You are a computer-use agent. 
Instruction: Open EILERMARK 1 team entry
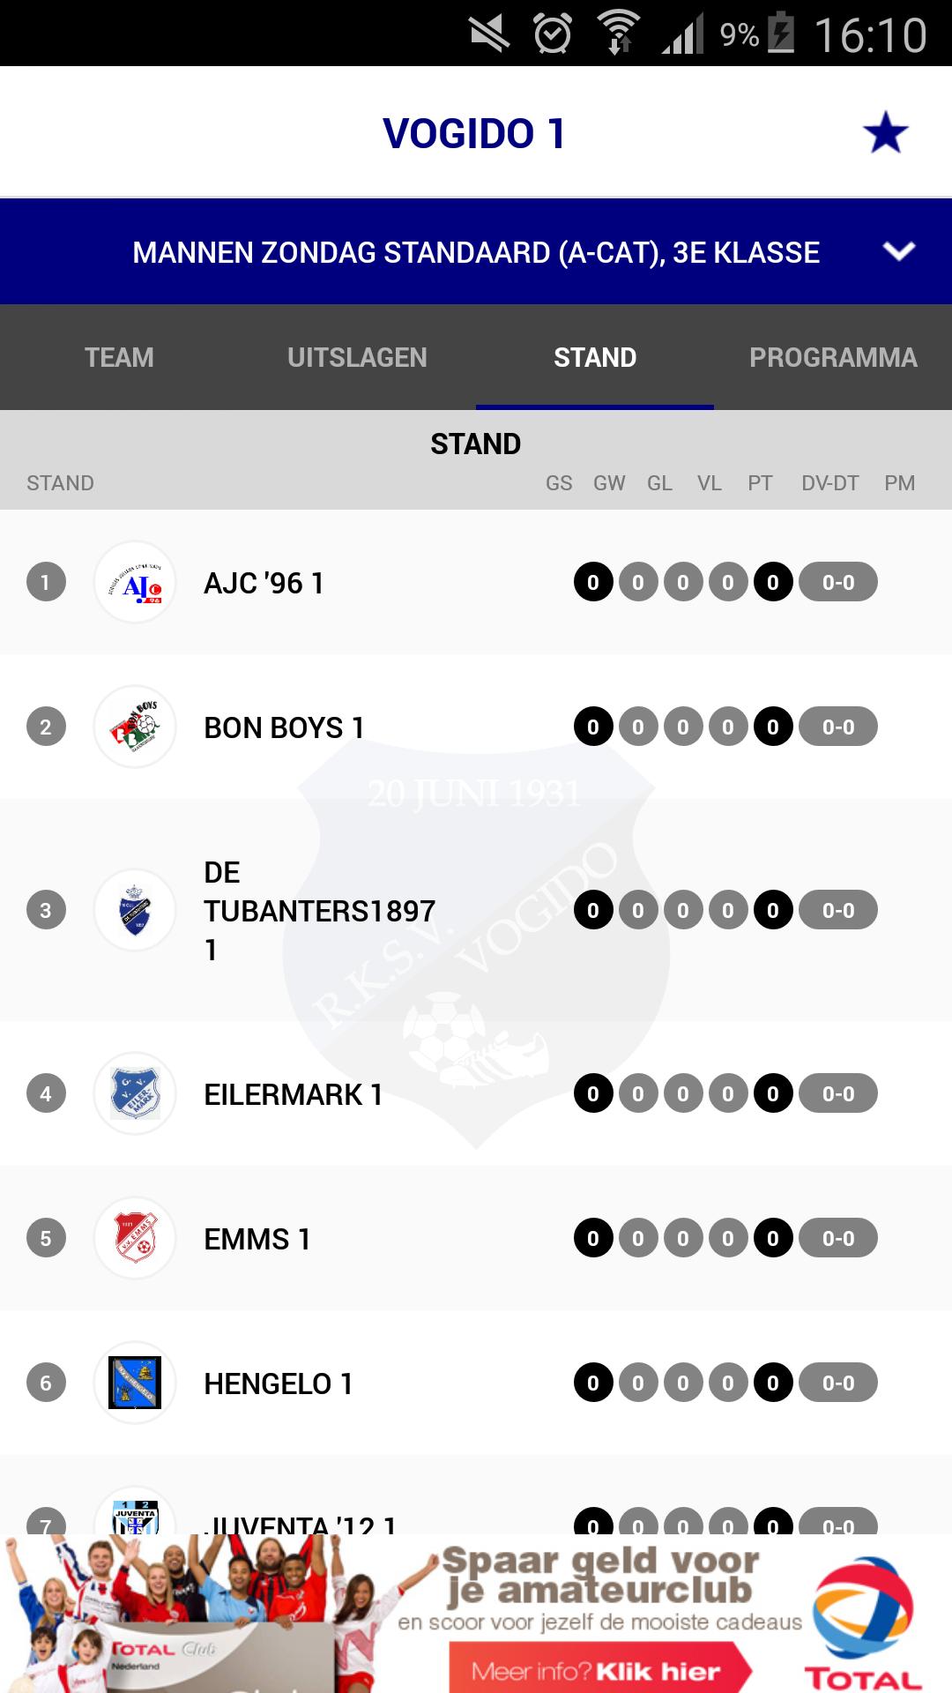point(293,1094)
